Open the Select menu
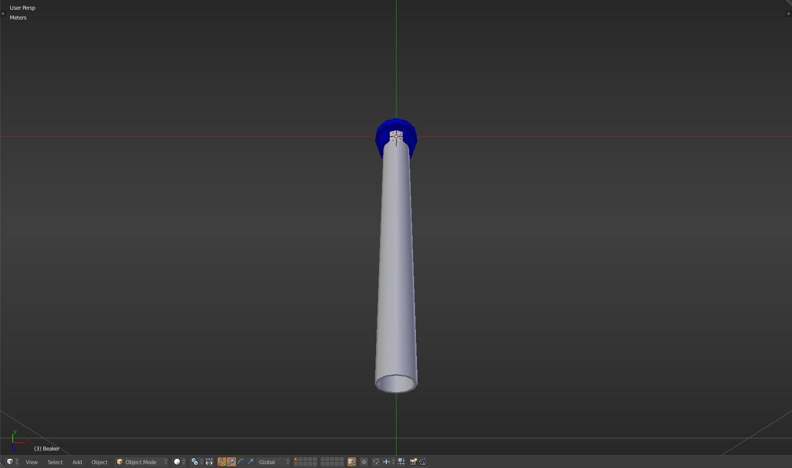Viewport: 792px width, 468px height. coord(55,462)
